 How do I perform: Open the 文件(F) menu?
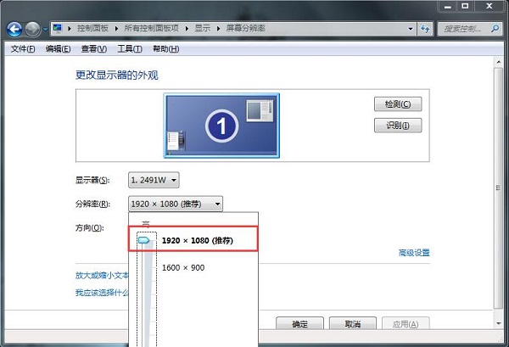point(22,49)
